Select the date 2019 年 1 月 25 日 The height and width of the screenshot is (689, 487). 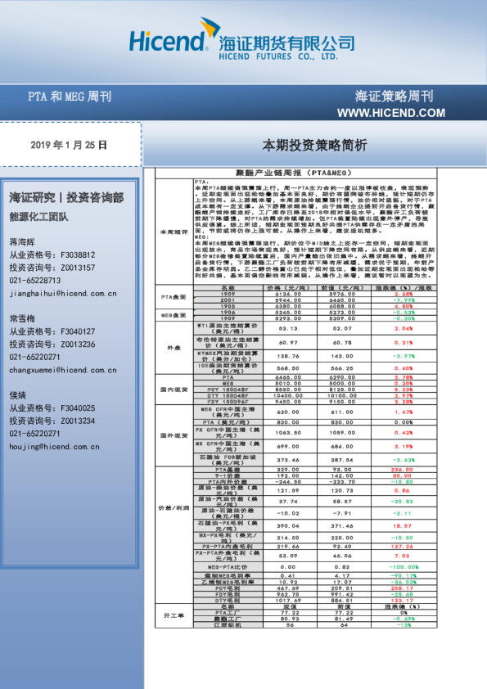click(69, 145)
